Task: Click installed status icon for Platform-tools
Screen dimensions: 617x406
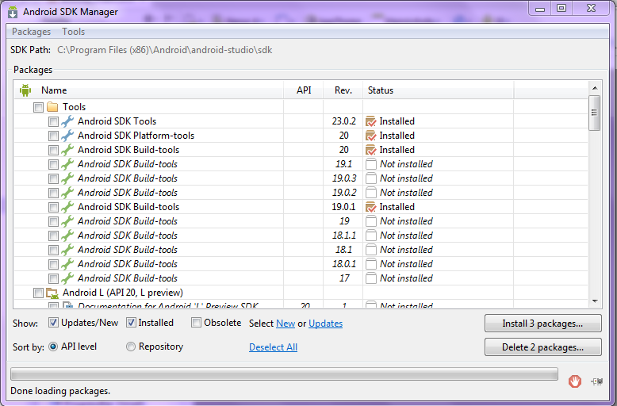Action: click(370, 136)
